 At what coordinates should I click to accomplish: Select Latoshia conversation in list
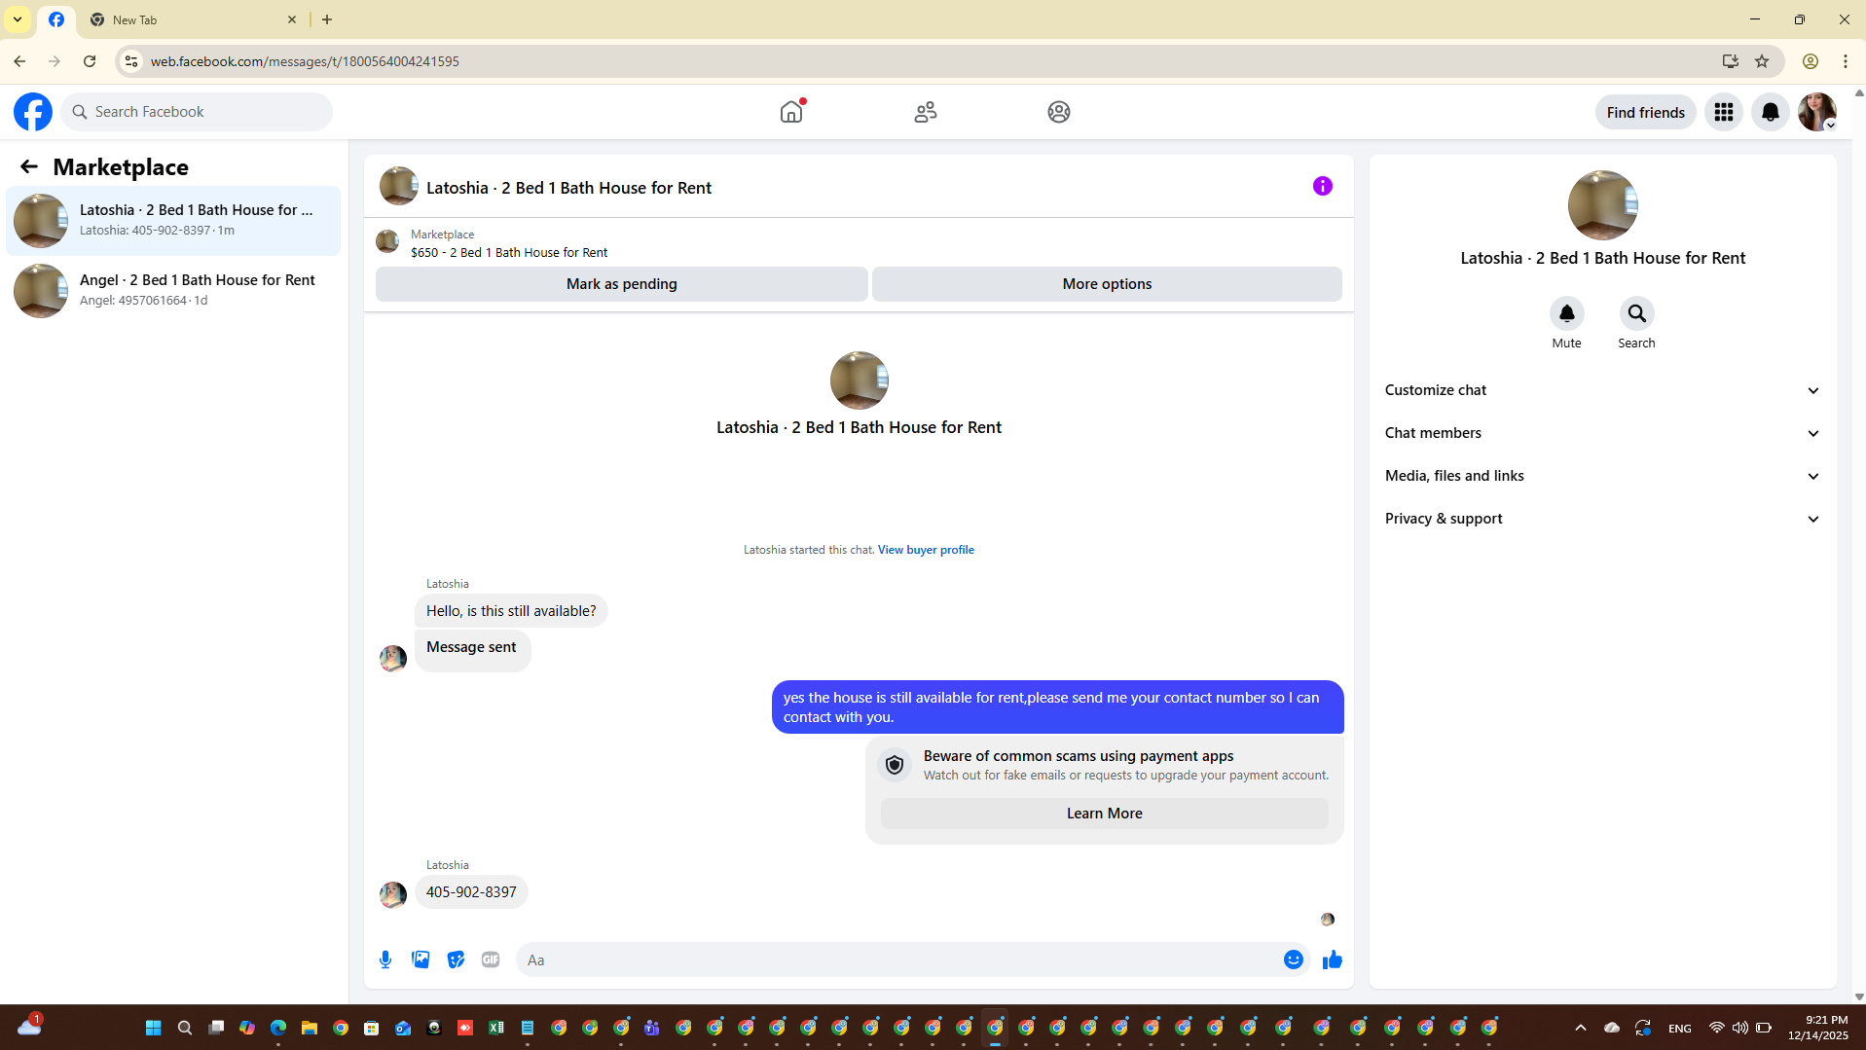pyautogui.click(x=173, y=220)
